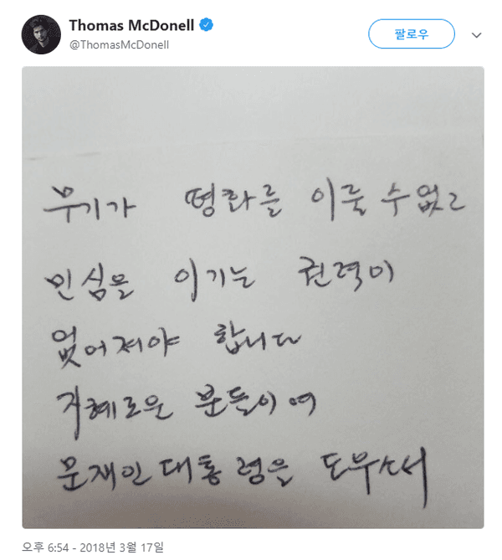The height and width of the screenshot is (560, 502).
Task: Click the handwritten word 권력이 in the note
Action: [x=346, y=275]
